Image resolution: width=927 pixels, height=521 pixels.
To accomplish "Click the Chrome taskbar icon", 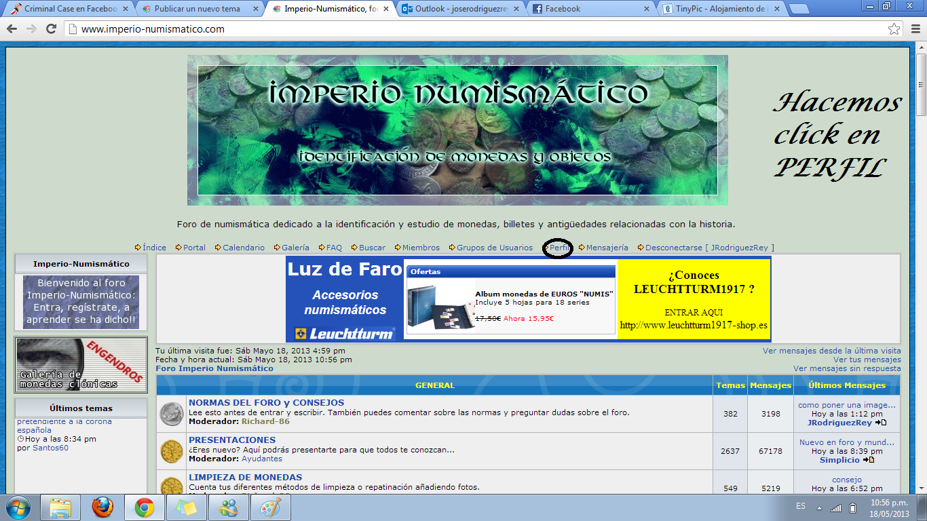I will [x=145, y=507].
